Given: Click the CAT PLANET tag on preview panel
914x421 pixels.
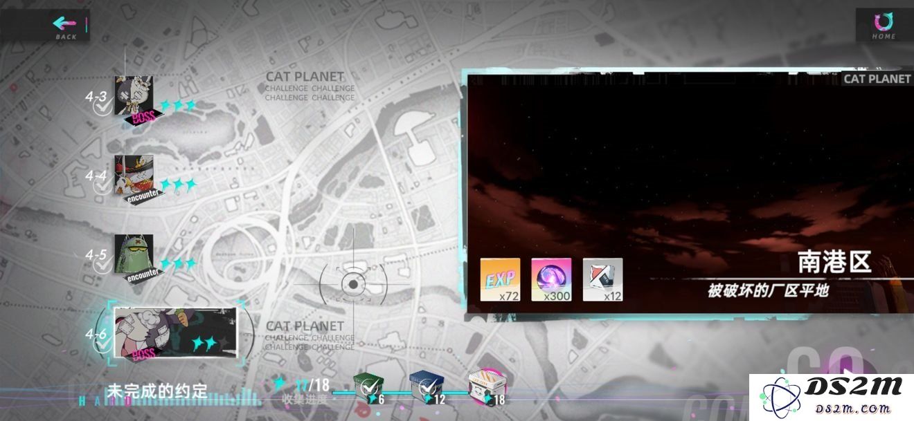Looking at the screenshot, I should pyautogui.click(x=877, y=79).
